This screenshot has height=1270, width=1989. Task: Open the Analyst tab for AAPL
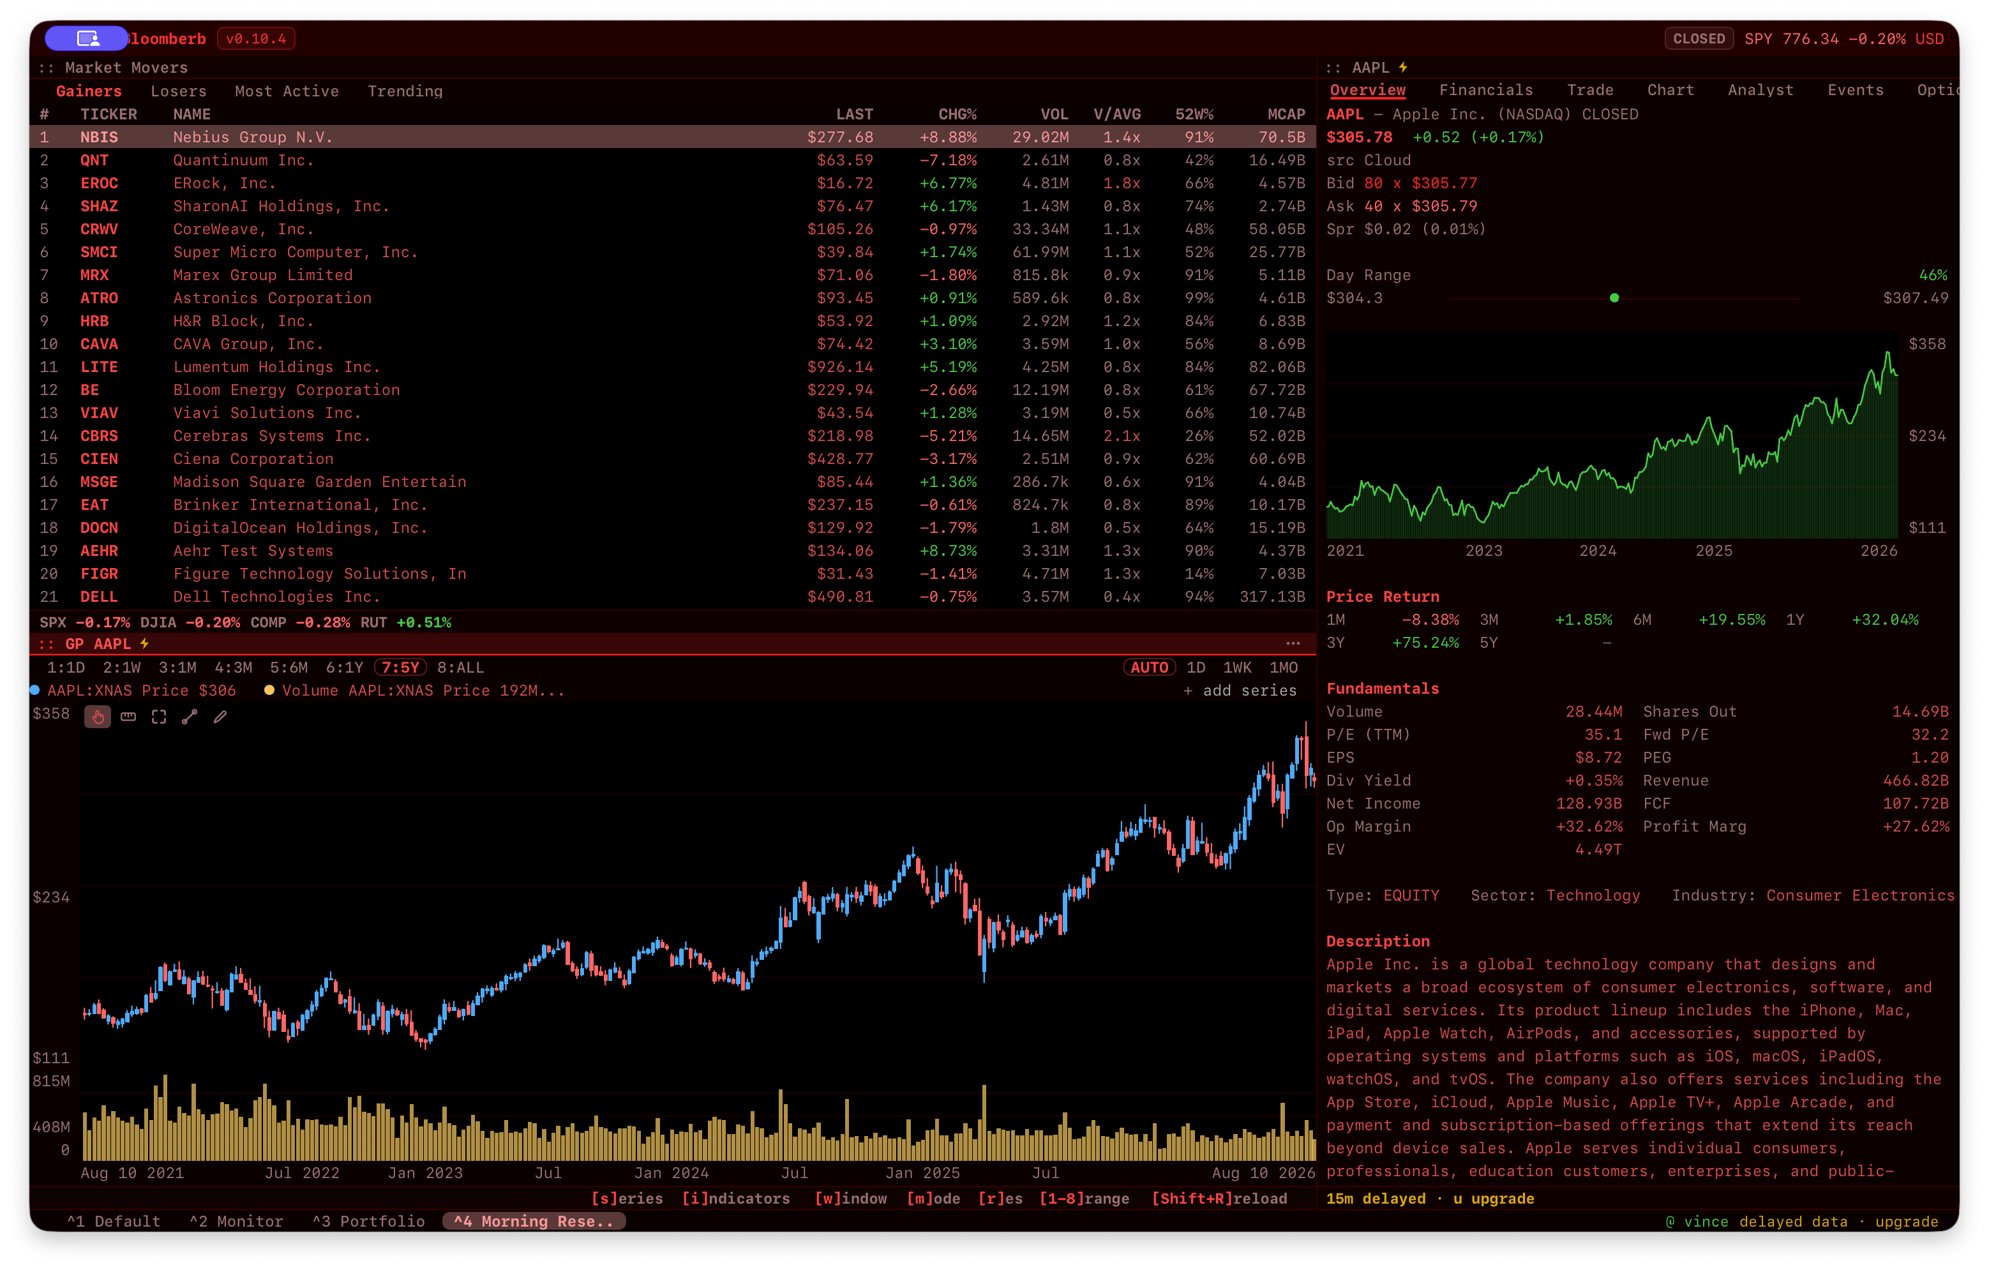click(x=1760, y=90)
